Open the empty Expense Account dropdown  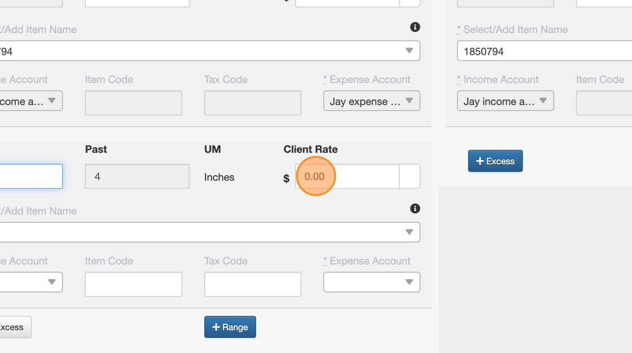coord(371,283)
